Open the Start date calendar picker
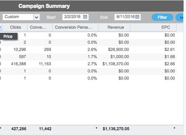Image resolution: width=186 pixels, height=135 pixels. 85,17
